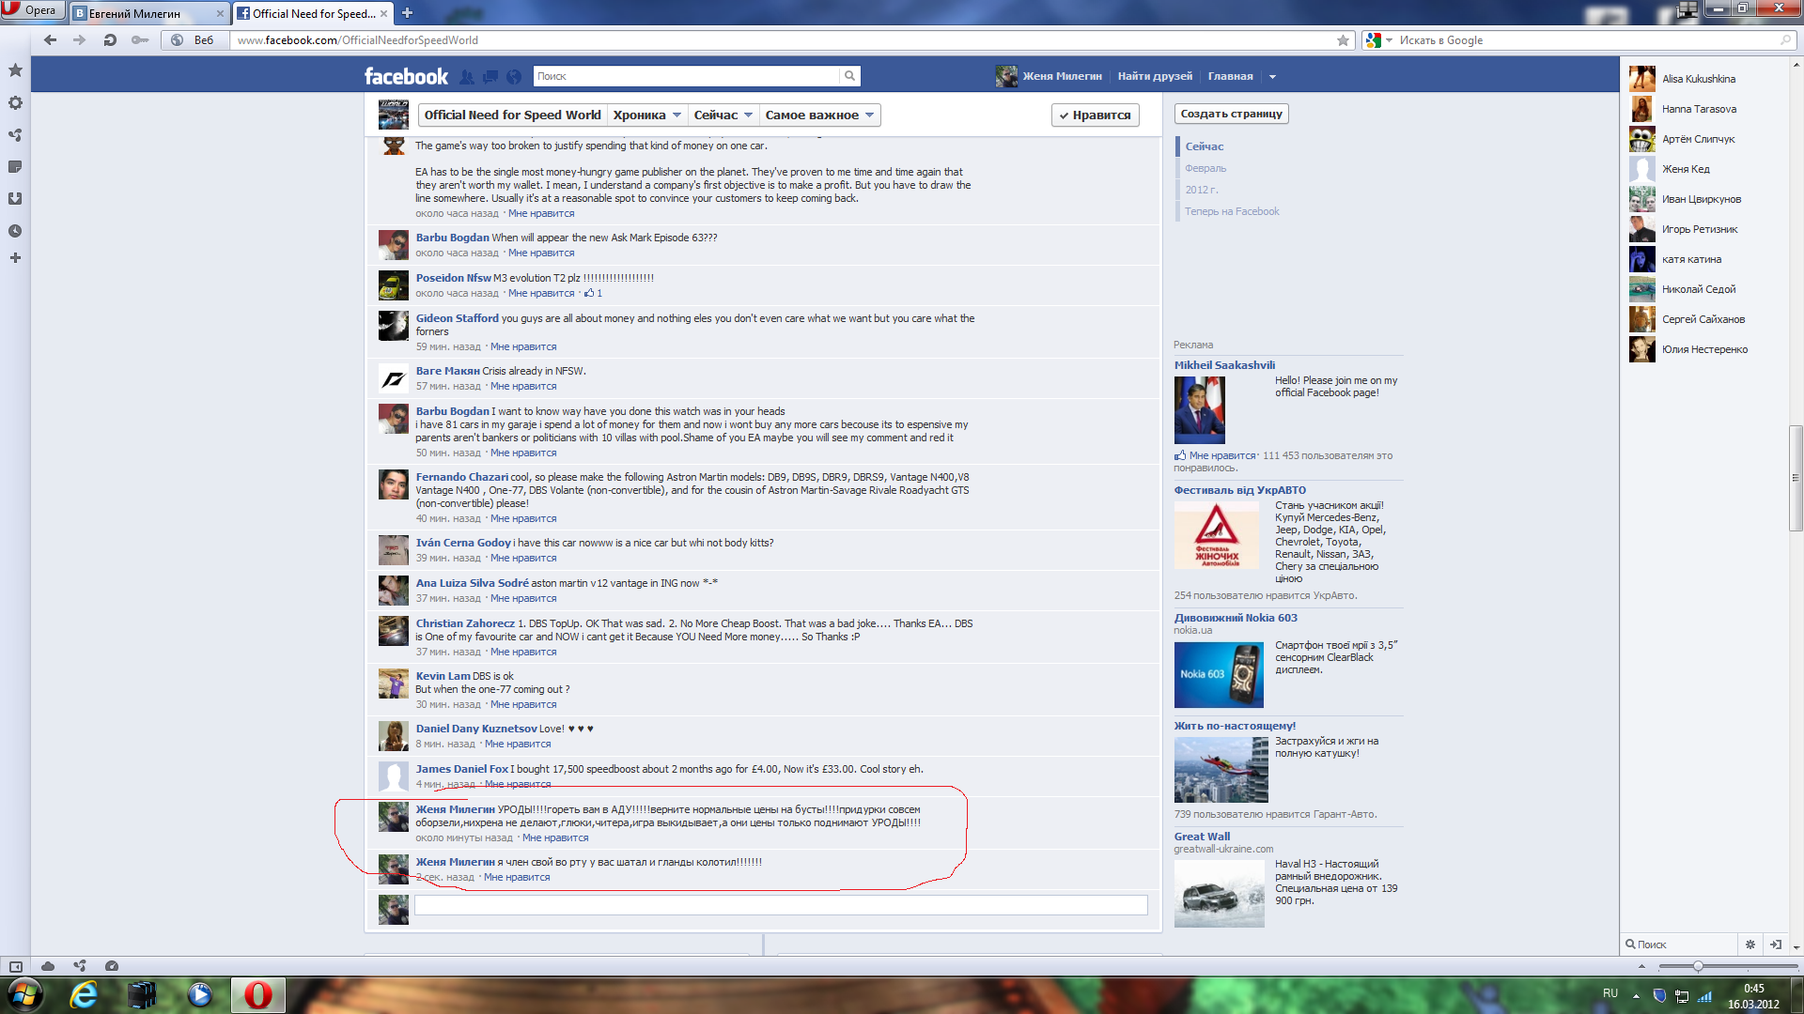Open the Opera main menu
The image size is (1804, 1014).
pyautogui.click(x=31, y=10)
